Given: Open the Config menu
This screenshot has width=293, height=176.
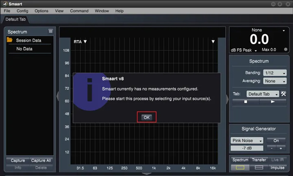Looking at the screenshot, I should click(22, 11).
